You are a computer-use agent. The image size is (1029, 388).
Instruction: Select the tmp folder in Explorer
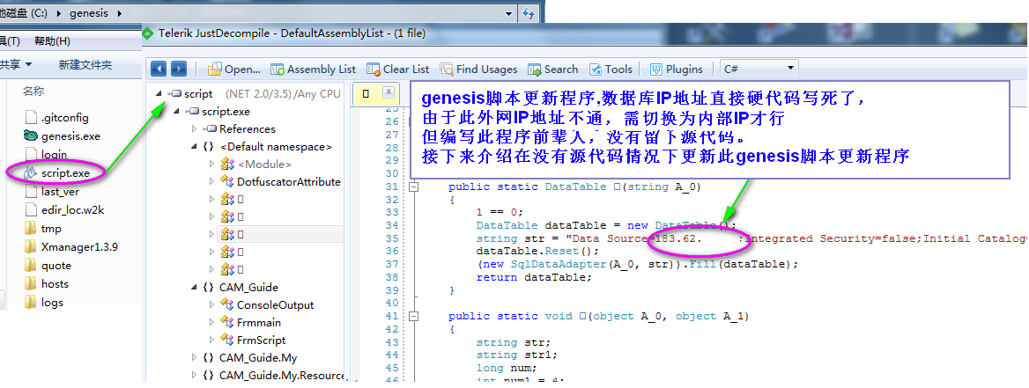50,229
